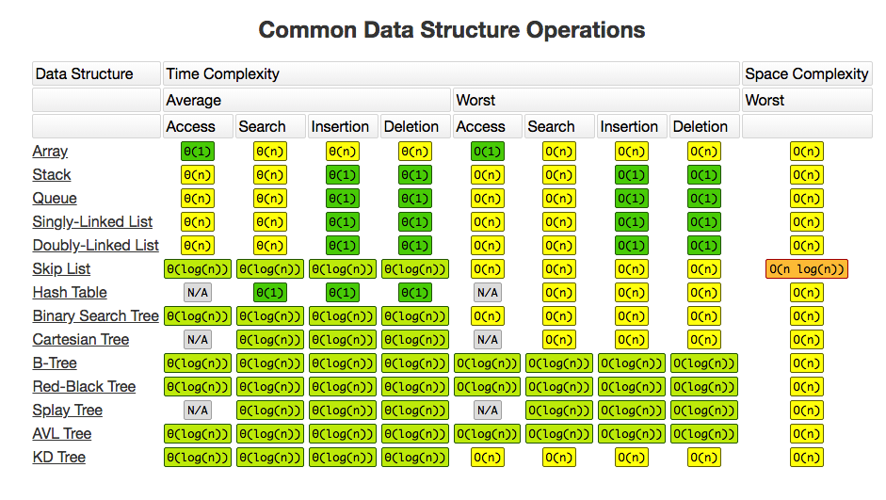Image resolution: width=886 pixels, height=500 pixels.
Task: Open the KD Tree link
Action: click(x=58, y=457)
